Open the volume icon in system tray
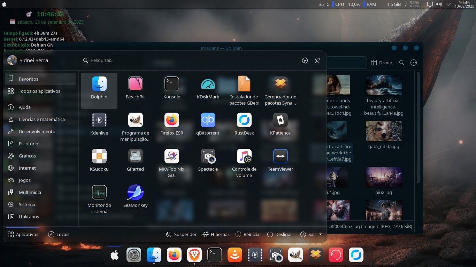Image resolution: width=476 pixels, height=267 pixels. pos(439,5)
